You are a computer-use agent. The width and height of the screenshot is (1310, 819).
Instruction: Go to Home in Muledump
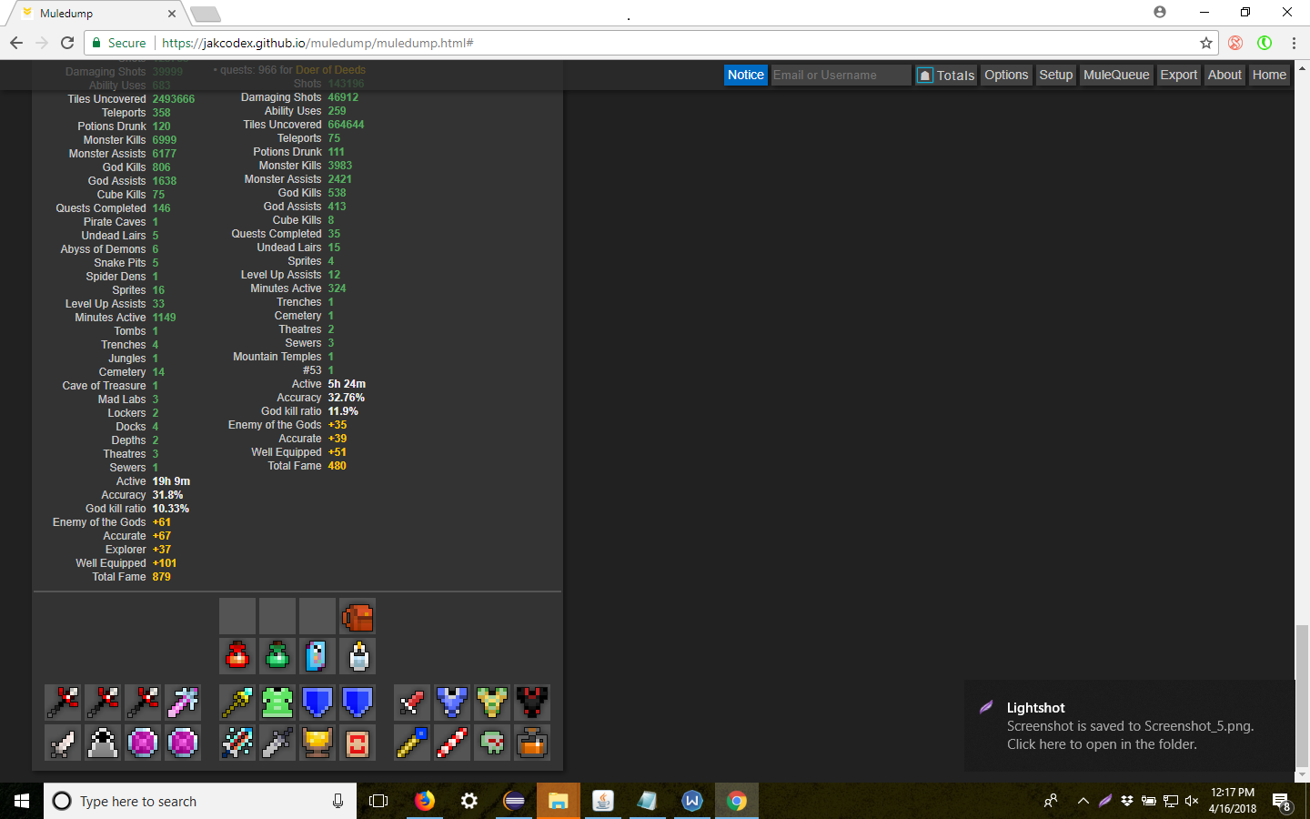point(1269,75)
